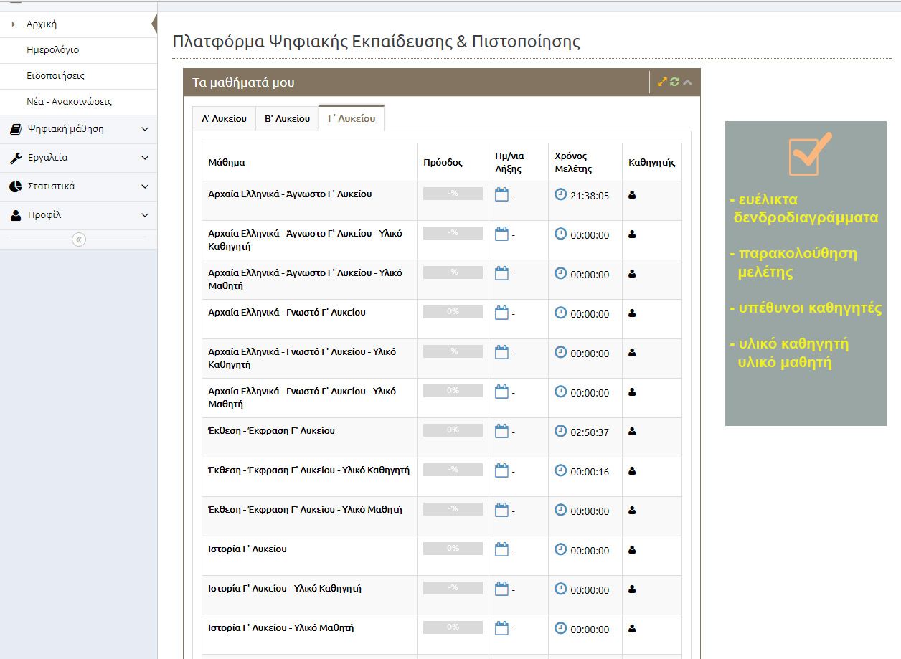Viewport: 901px width, 659px height.
Task: Open the Προφίλ sidebar menu
Action: (x=79, y=215)
